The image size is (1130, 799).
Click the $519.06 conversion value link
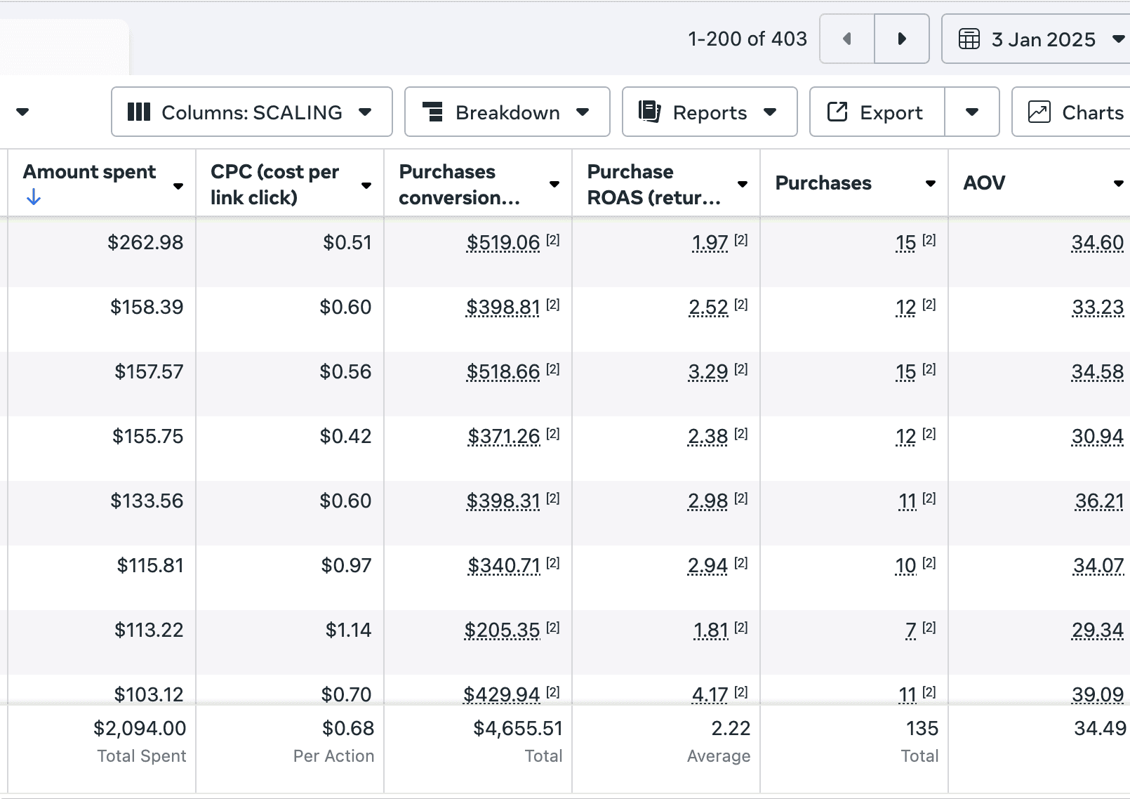point(503,243)
